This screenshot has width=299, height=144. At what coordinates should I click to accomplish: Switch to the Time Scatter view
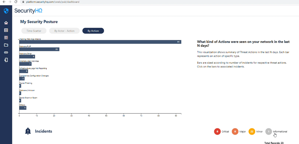(x=34, y=31)
